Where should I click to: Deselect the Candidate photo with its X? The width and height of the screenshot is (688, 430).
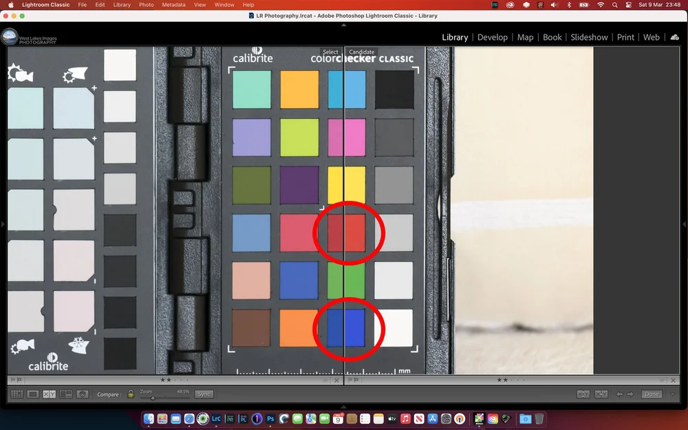pos(673,380)
